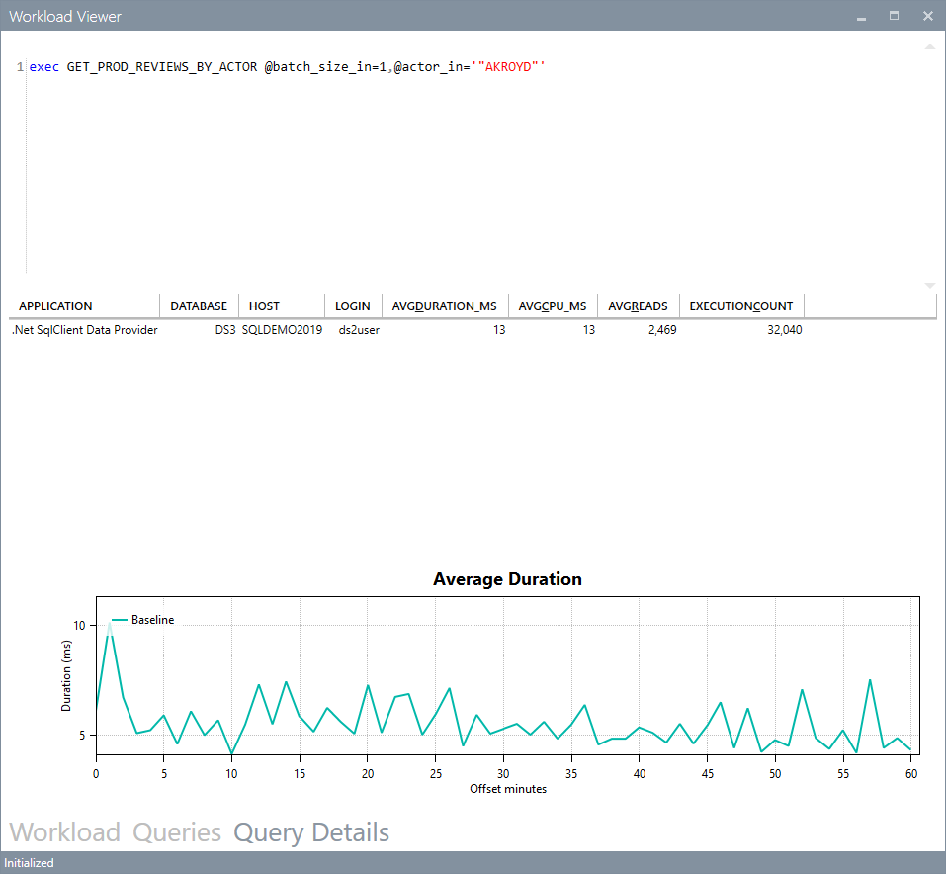Viewport: 946px width, 874px height.
Task: Click the scroll down arrow of query editor
Action: point(930,285)
